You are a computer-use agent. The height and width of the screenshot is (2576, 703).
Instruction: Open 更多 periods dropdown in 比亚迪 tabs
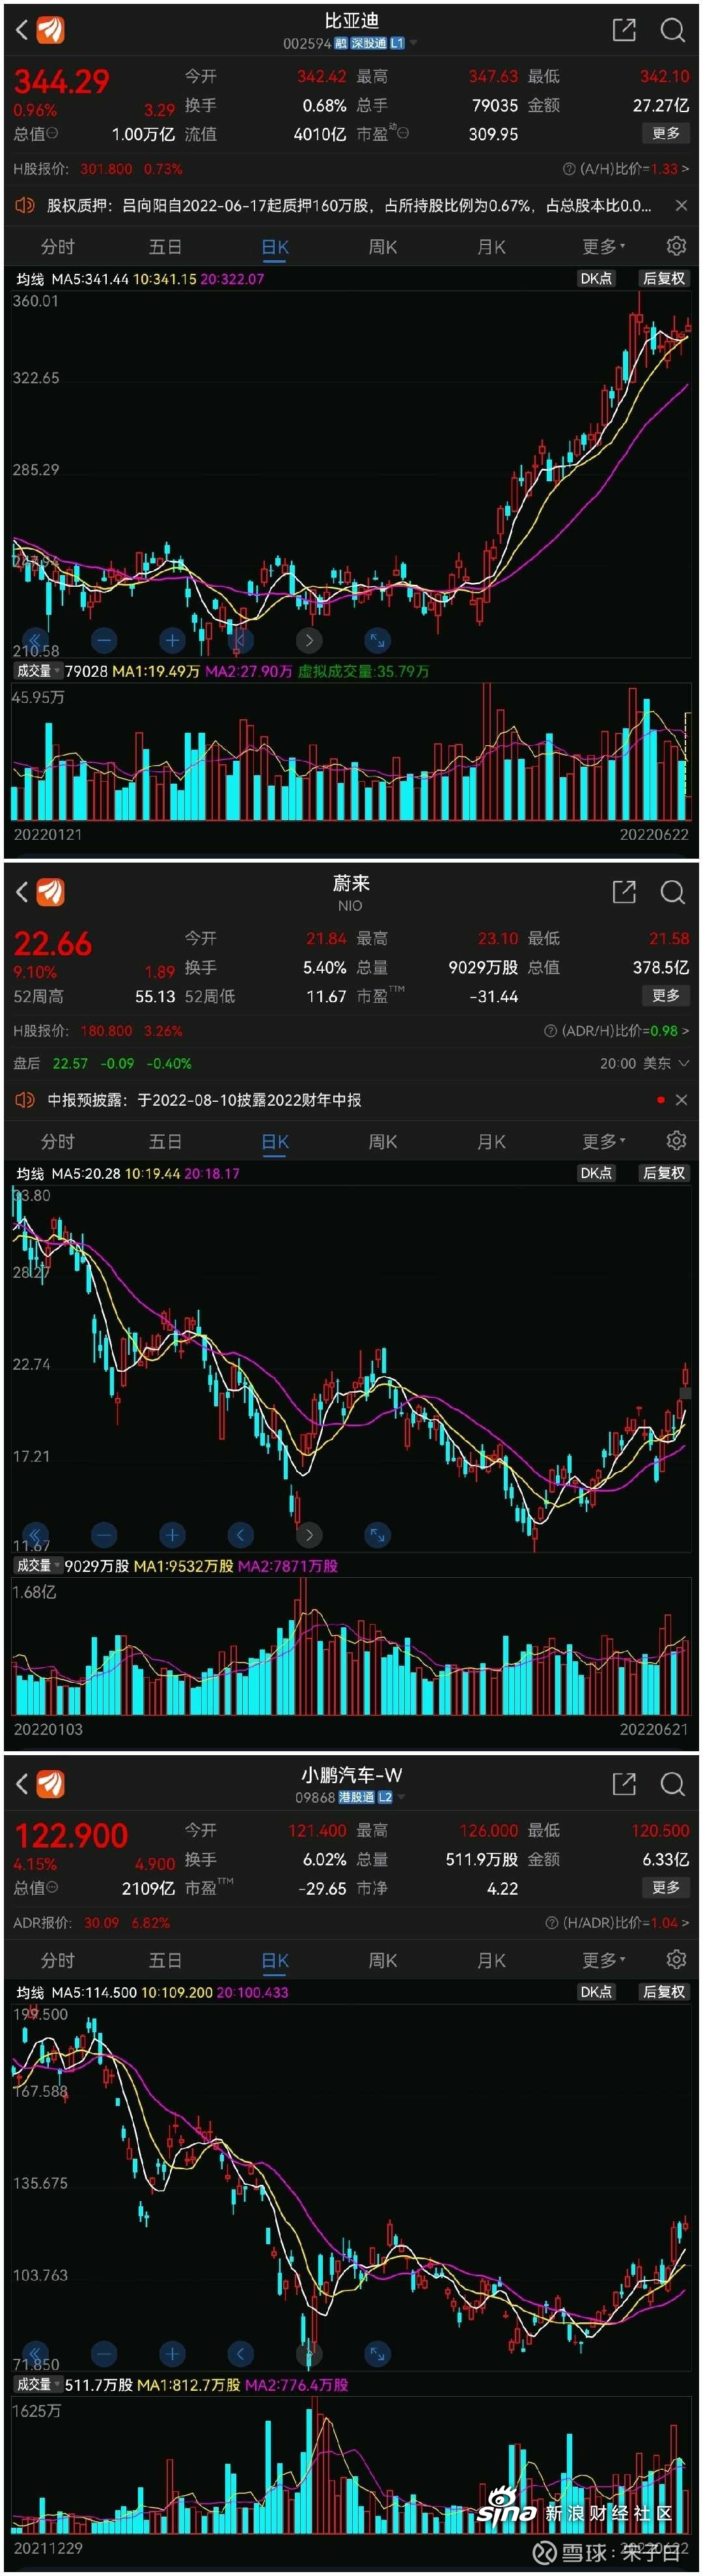[603, 247]
